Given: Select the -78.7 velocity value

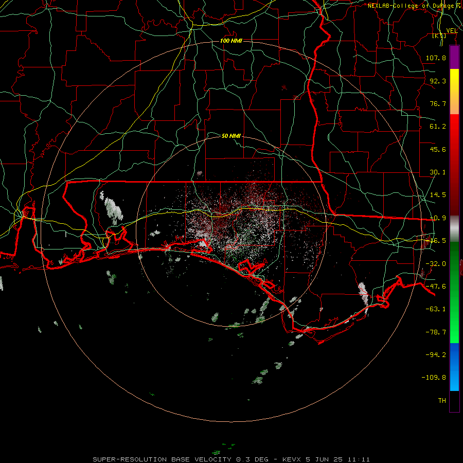Looking at the screenshot, I should (x=436, y=332).
